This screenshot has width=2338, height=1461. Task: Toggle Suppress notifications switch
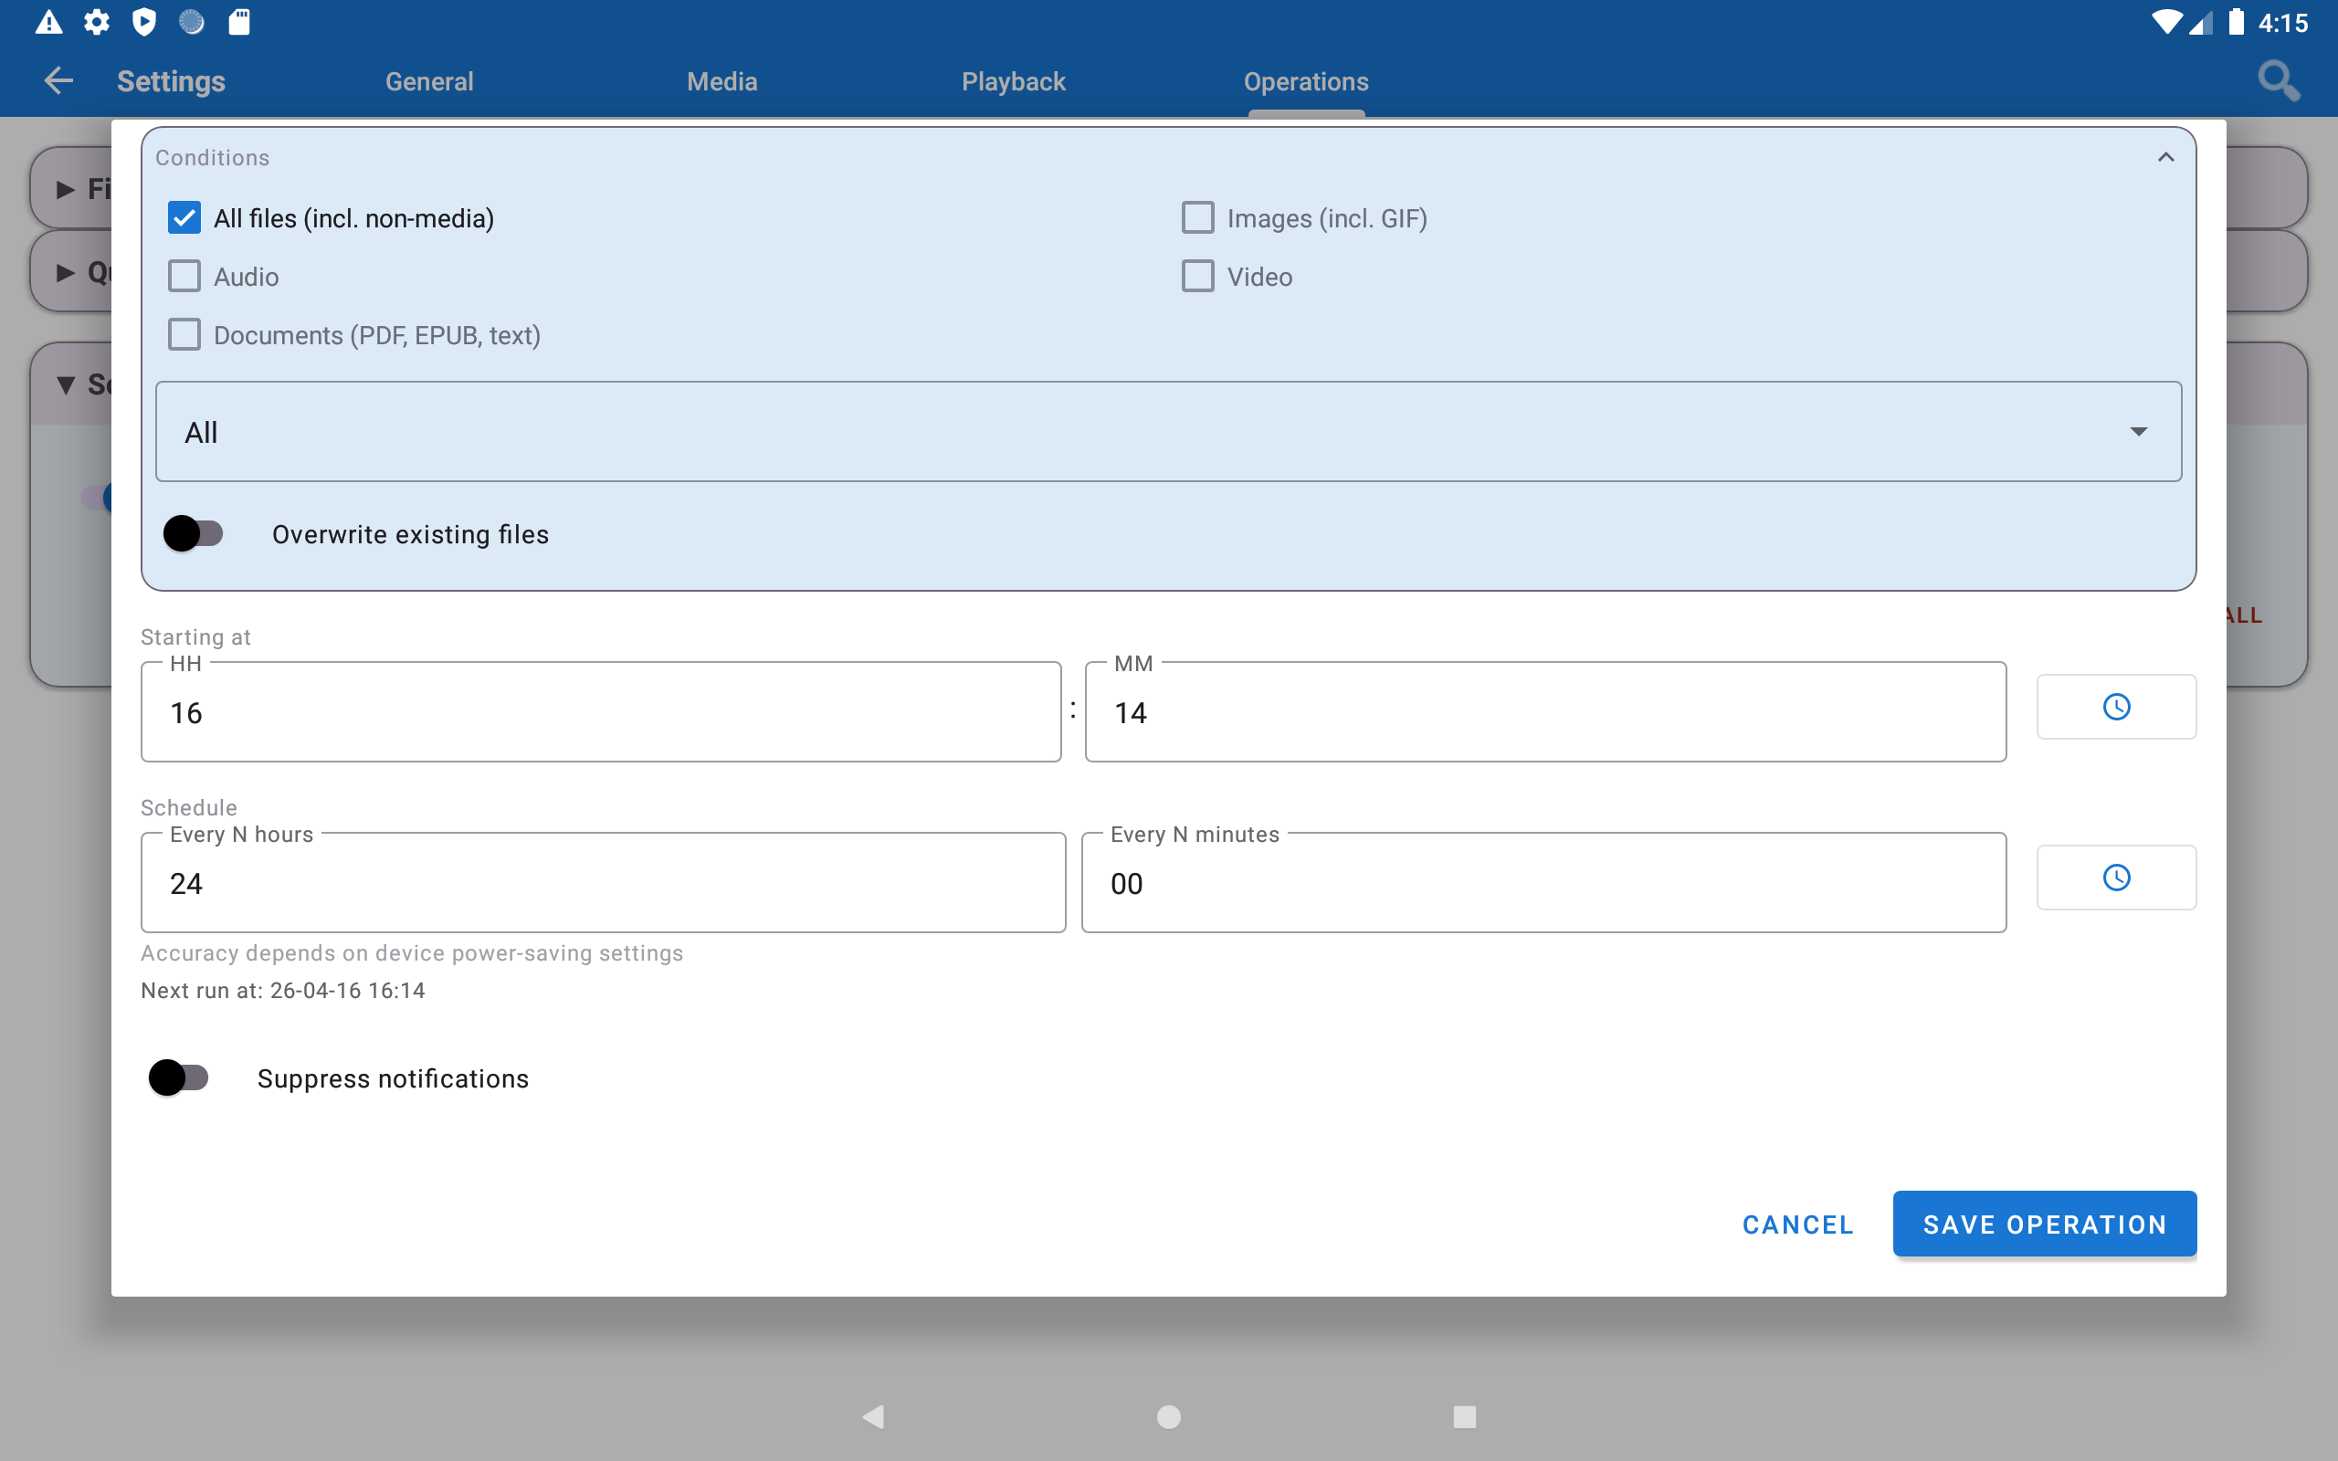[x=179, y=1077]
